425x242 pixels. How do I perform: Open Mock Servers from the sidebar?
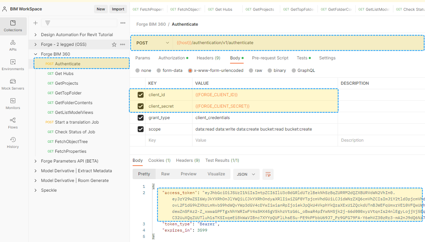click(x=13, y=84)
